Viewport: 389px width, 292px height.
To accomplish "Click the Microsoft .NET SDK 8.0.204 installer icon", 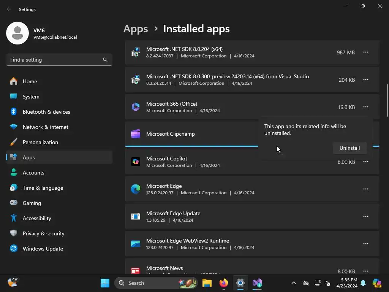I will pos(136,52).
